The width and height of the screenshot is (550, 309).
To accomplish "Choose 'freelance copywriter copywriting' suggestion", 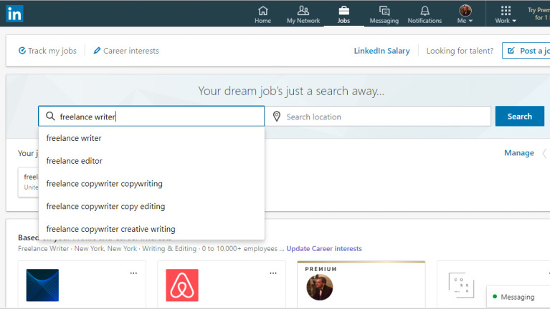I will tap(151, 184).
